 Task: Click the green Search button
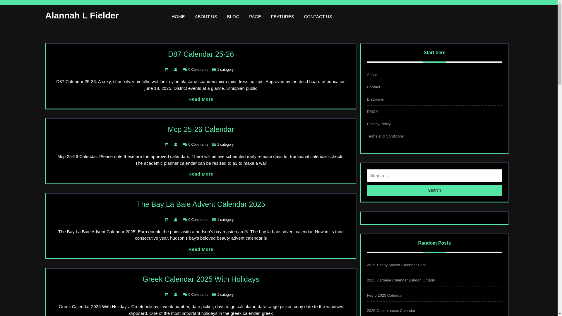(434, 190)
